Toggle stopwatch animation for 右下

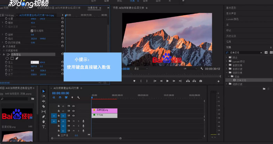pos(6,74)
